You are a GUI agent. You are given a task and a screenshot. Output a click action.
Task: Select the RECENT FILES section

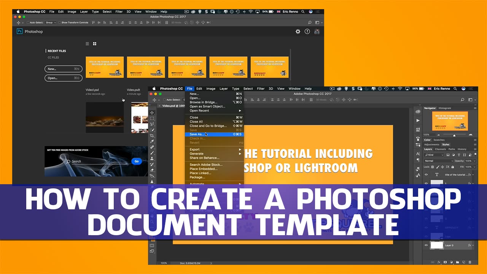coord(57,51)
